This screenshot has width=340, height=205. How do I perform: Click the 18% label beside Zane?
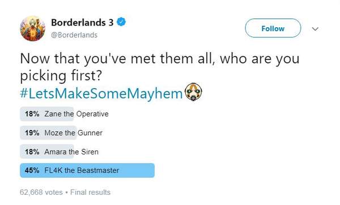[32, 114]
